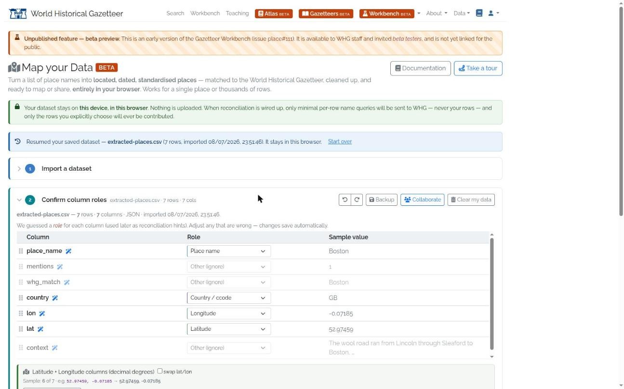Grab the drag handle of country row

tap(21, 298)
